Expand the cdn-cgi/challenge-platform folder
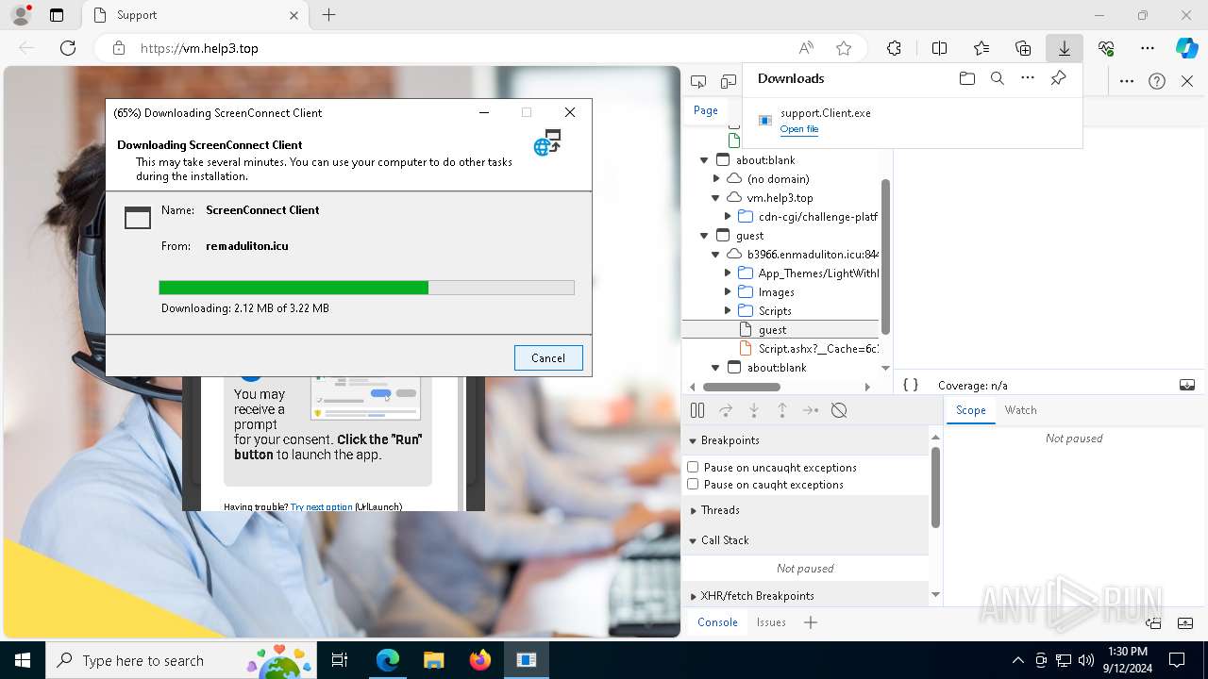1208x679 pixels. click(x=728, y=216)
